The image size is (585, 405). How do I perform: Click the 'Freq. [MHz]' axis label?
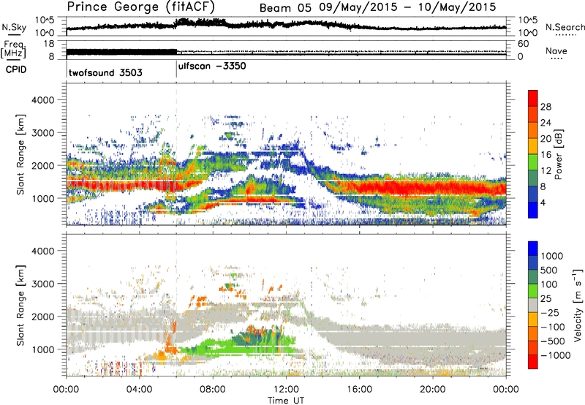tap(14, 50)
